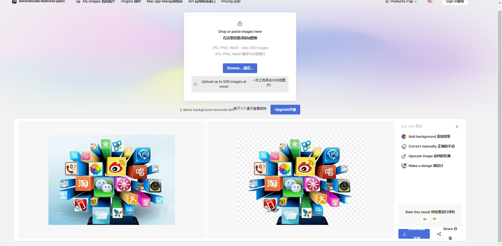Open the transparent-background result image
This screenshot has height=246, width=502.
coord(301,180)
